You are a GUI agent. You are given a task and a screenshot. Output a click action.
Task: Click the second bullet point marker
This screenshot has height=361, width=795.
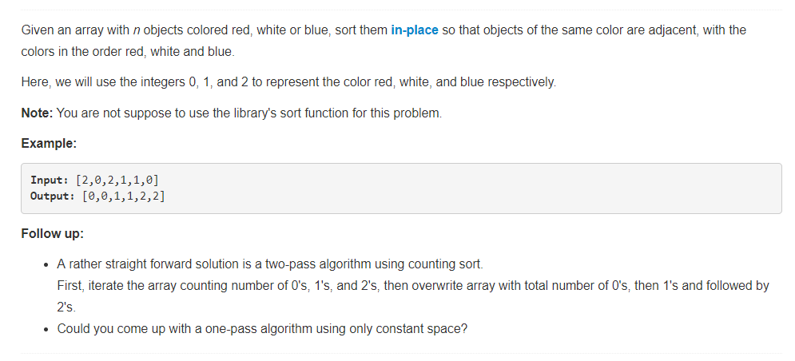click(46, 330)
